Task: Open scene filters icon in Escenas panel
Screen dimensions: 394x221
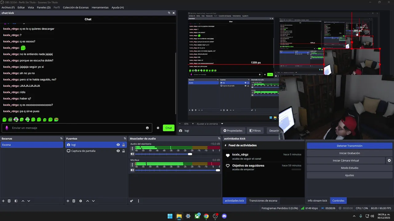Action: point(16,201)
